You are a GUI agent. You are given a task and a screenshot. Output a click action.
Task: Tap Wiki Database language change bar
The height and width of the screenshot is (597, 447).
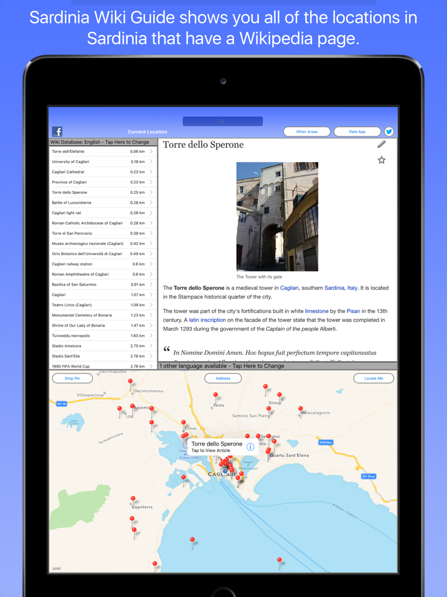point(103,142)
